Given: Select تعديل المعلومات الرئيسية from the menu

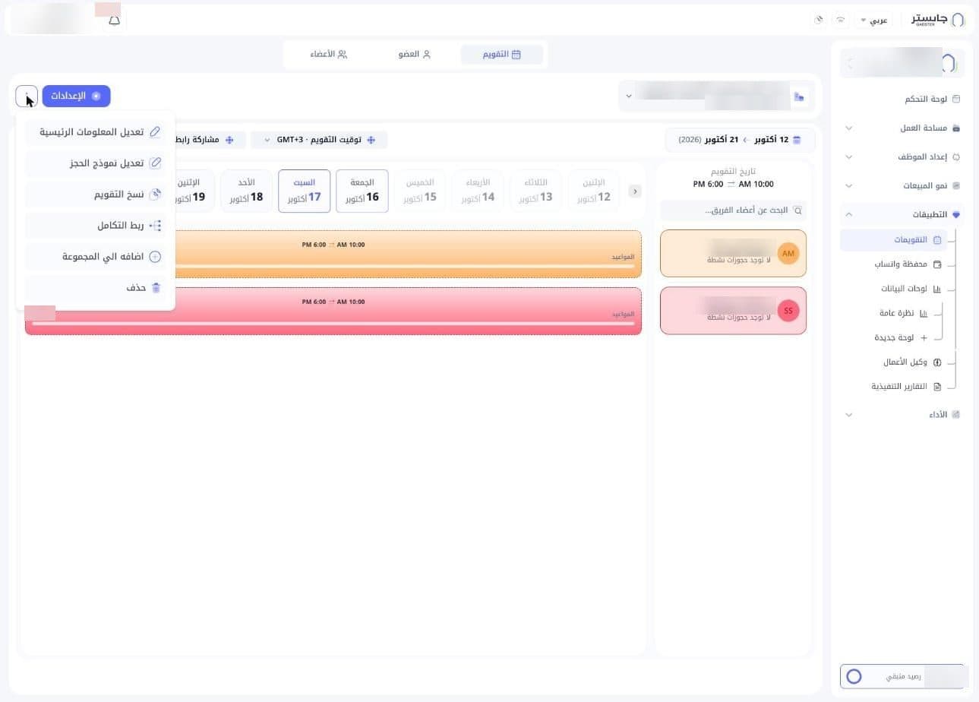Looking at the screenshot, I should click(x=95, y=131).
